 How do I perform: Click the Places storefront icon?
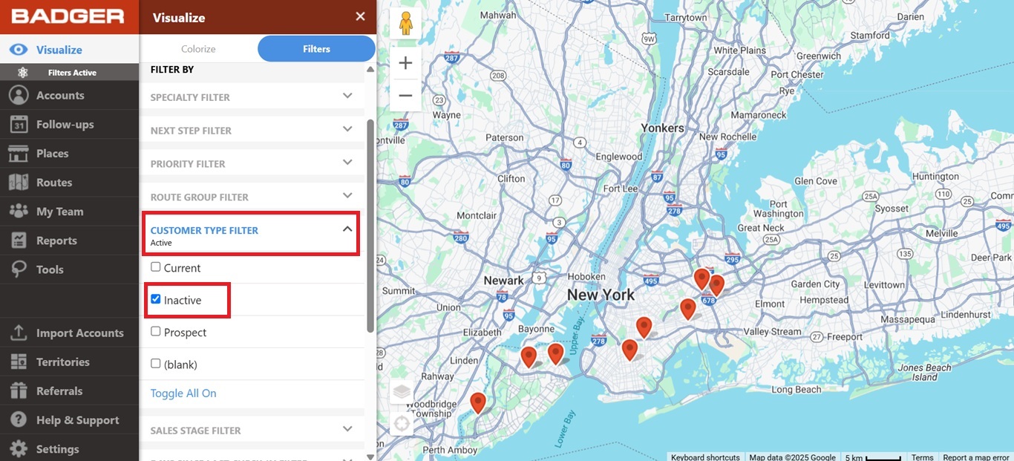[x=19, y=153]
